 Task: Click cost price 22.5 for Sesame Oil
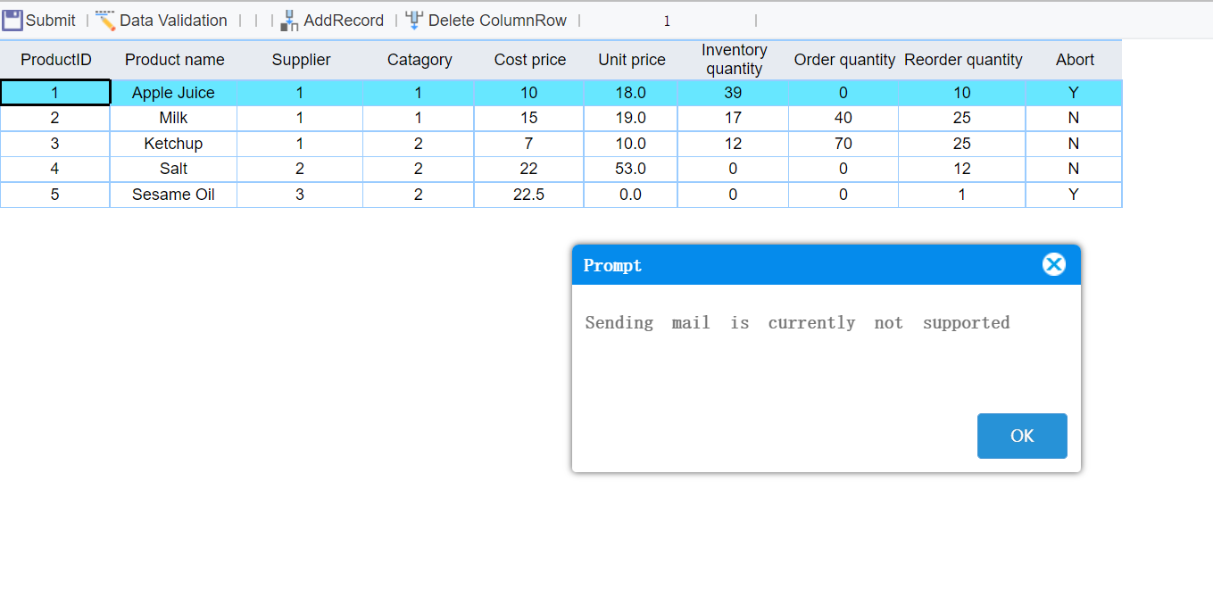(529, 195)
